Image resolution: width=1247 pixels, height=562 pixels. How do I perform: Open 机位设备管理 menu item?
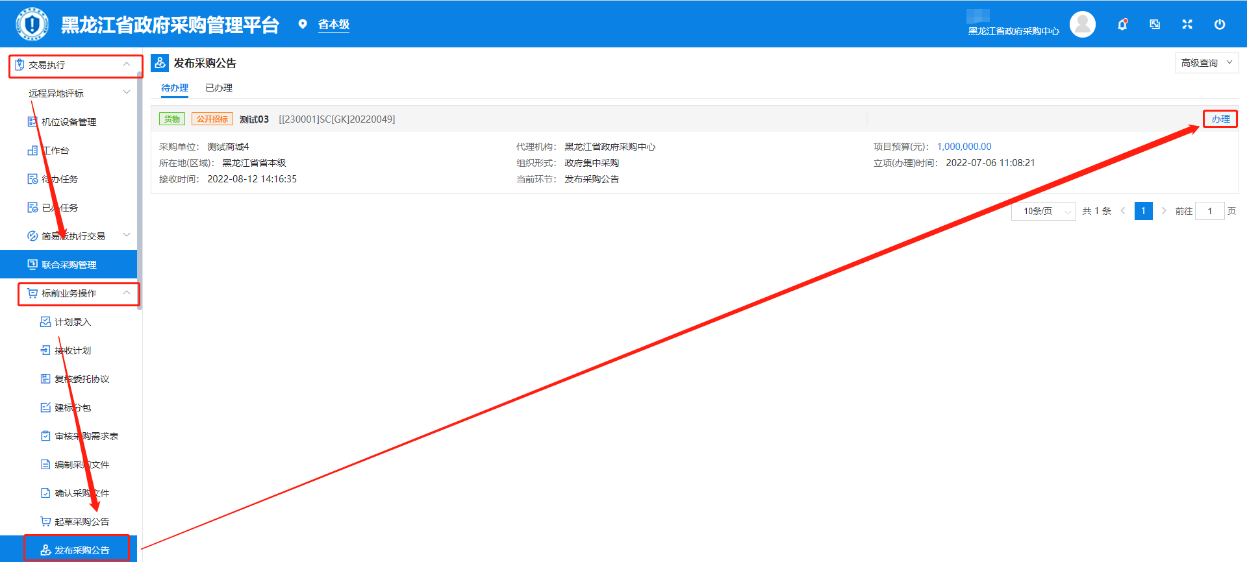point(68,122)
